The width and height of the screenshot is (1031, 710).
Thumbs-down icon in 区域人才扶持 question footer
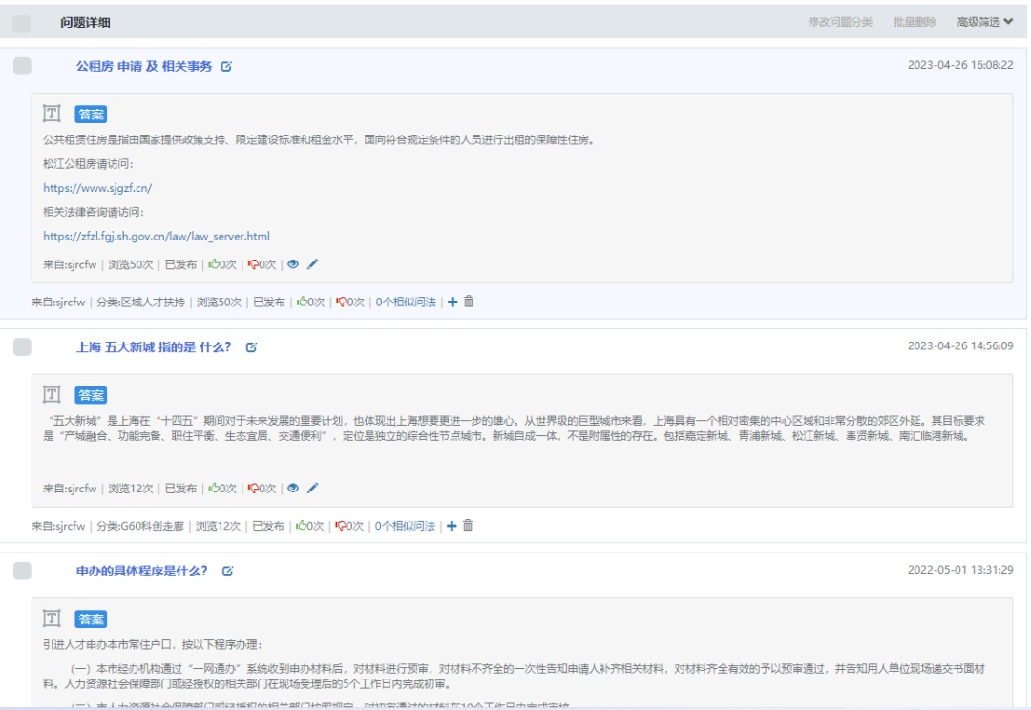341,302
